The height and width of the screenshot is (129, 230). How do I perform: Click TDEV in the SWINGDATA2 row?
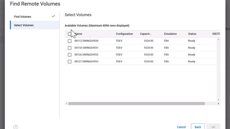pos(119,55)
